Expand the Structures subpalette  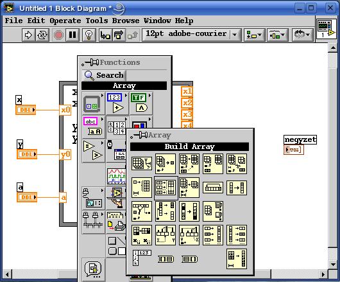click(x=93, y=103)
